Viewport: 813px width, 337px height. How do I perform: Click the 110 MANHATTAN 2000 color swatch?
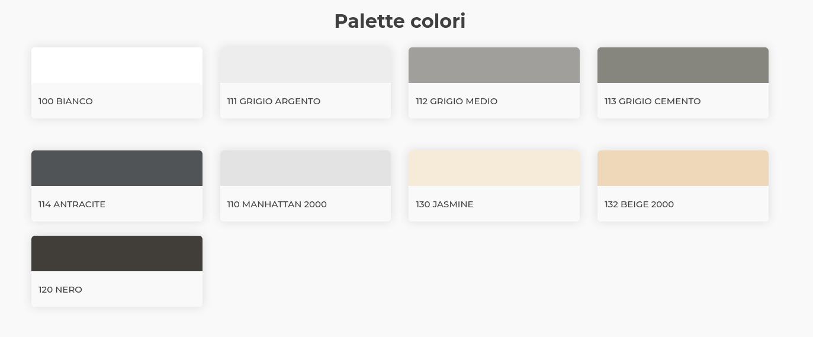tap(306, 168)
